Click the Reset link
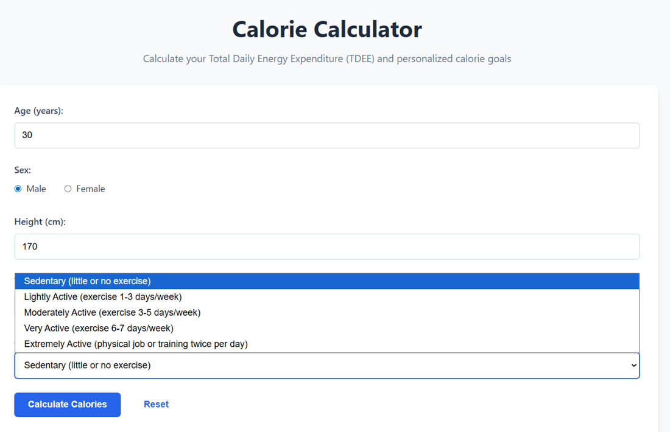This screenshot has height=432, width=670. coord(156,404)
